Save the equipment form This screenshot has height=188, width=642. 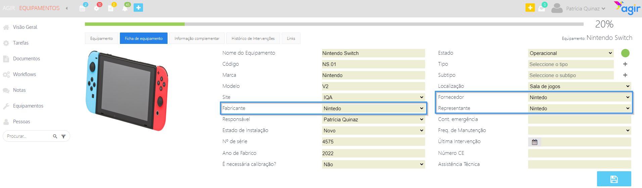(614, 179)
